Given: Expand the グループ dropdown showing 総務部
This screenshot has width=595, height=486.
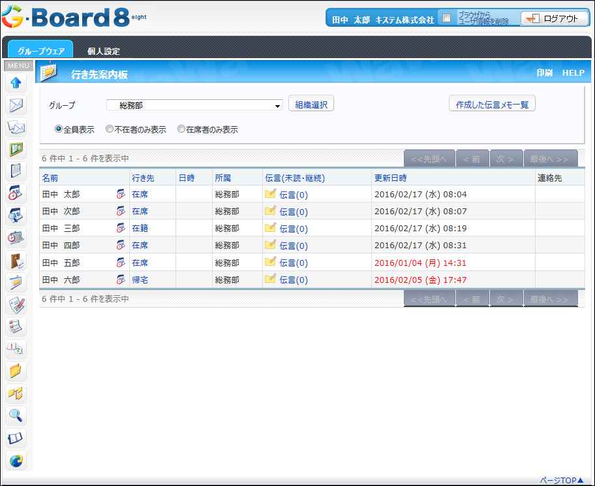Looking at the screenshot, I should [194, 105].
